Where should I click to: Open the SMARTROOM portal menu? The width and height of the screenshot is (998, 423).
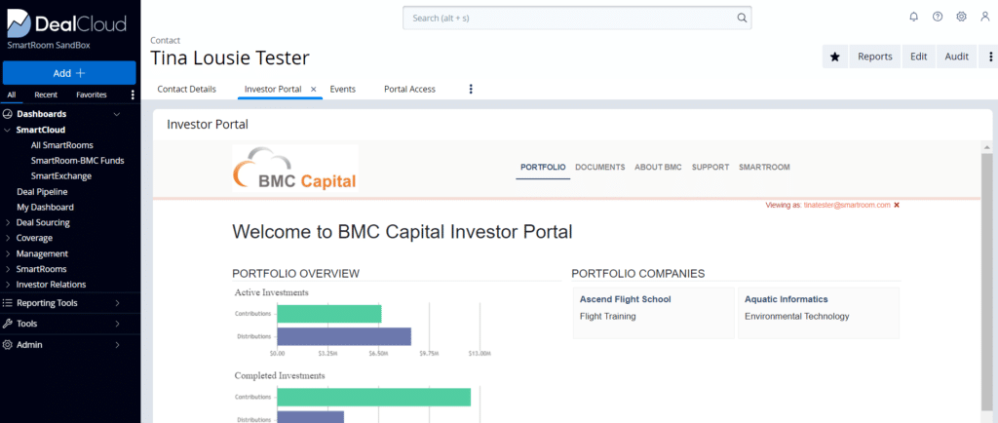764,168
